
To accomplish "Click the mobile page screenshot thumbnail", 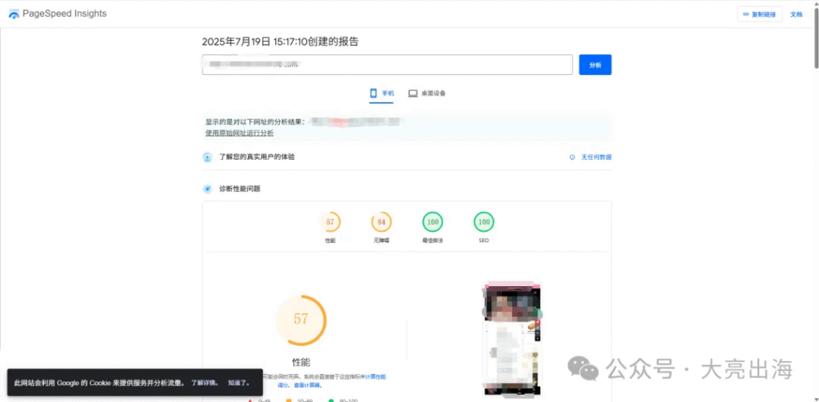I will click(x=513, y=338).
